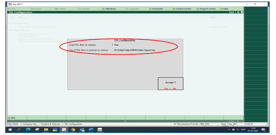Click the TDL file path Tally Export.tcp field

tap(135, 50)
